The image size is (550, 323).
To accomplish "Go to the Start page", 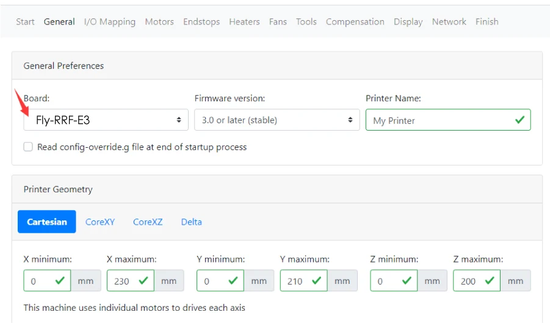I will (x=25, y=21).
